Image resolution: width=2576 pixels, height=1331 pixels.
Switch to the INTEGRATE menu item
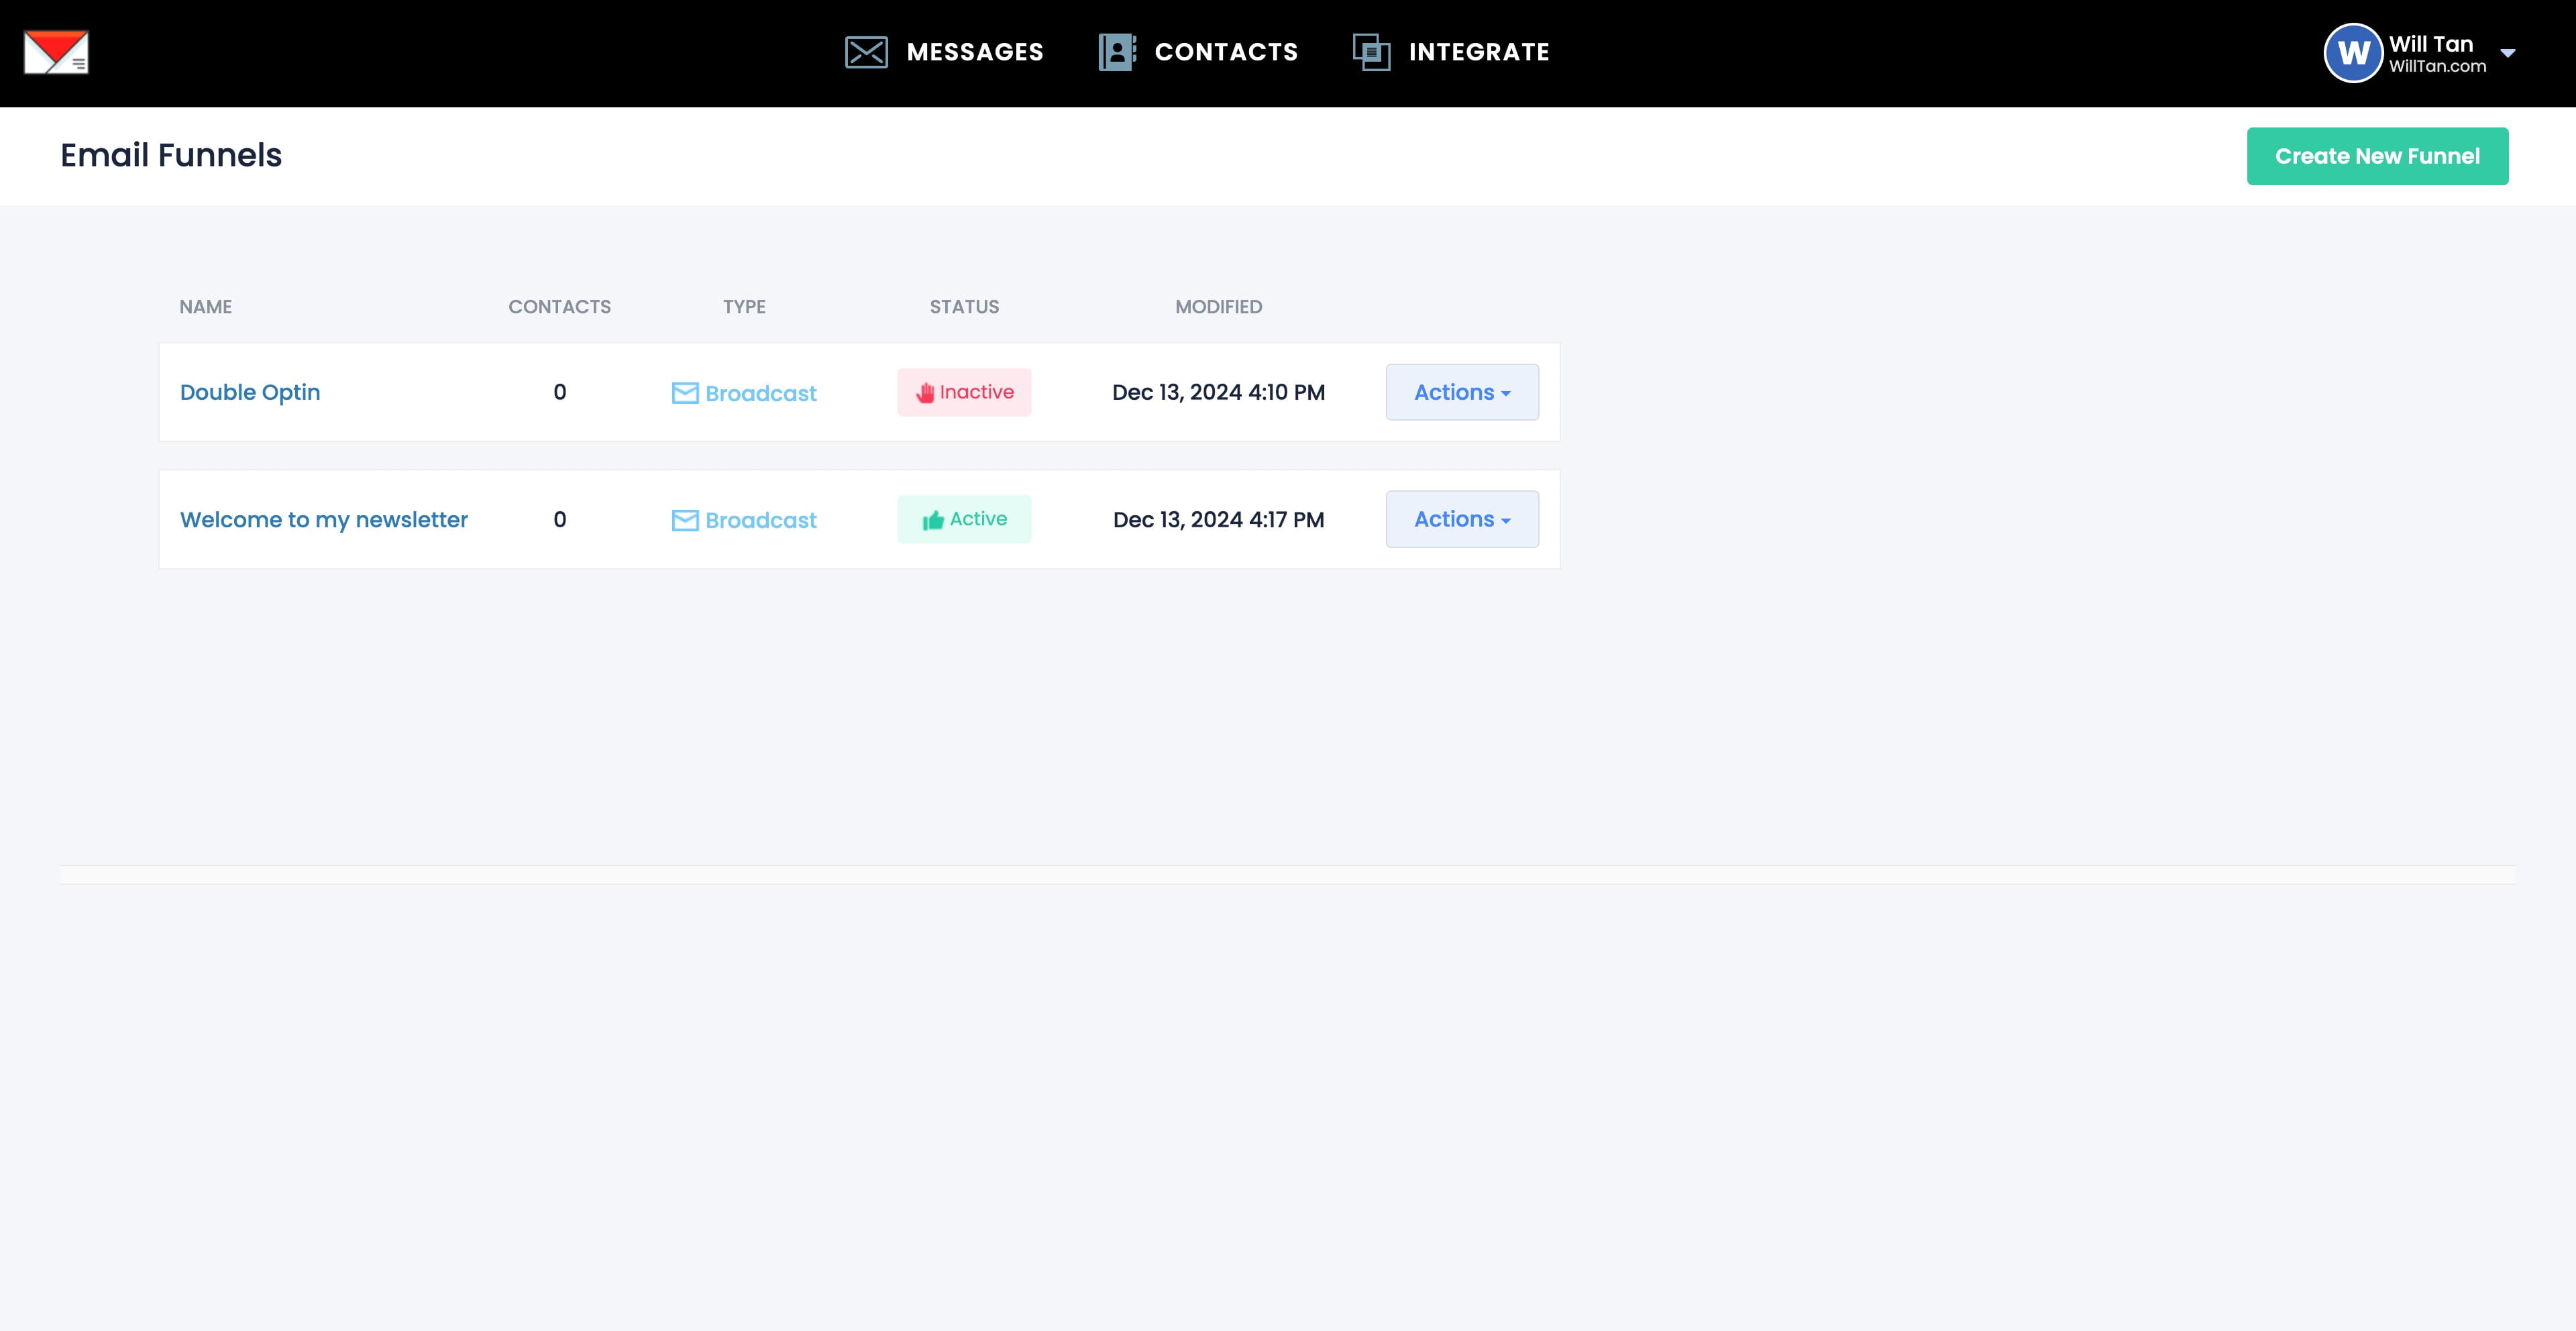click(1478, 52)
